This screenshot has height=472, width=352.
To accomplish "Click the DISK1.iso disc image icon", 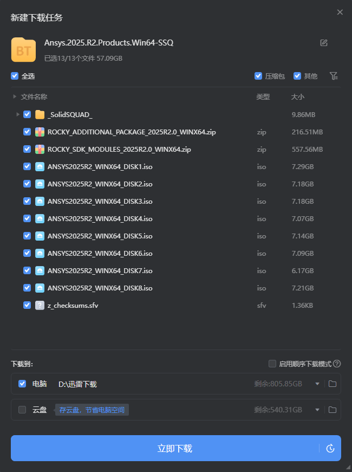I will coord(40,166).
